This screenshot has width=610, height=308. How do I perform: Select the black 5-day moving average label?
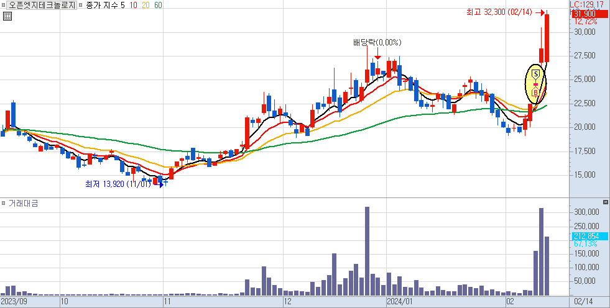pyautogui.click(x=123, y=5)
